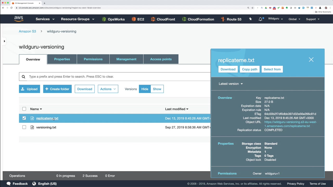Check the versioning.txt row checkbox
Screen dimensions: 333x187
tap(24, 127)
